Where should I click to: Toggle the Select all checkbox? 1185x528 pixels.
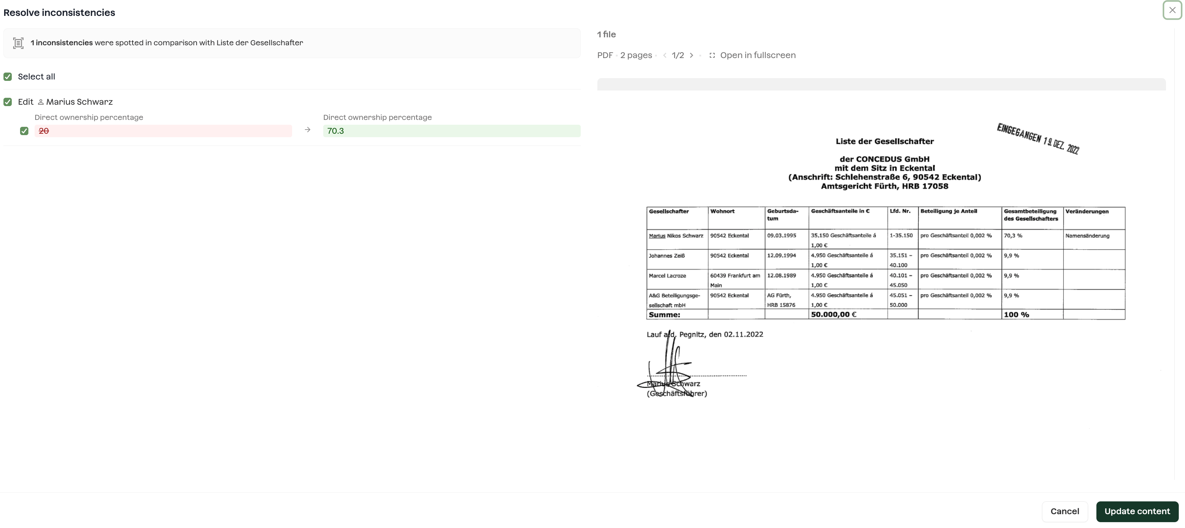(8, 77)
